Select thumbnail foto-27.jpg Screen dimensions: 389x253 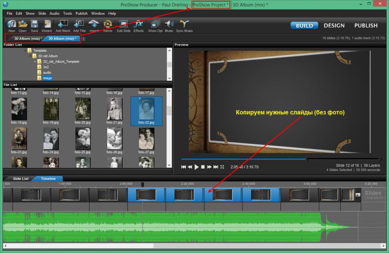[x=147, y=140]
